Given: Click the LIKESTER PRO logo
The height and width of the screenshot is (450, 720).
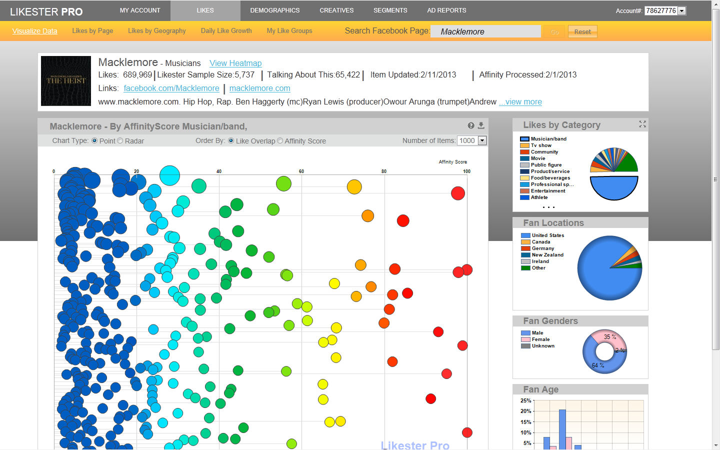Looking at the screenshot, I should (46, 11).
